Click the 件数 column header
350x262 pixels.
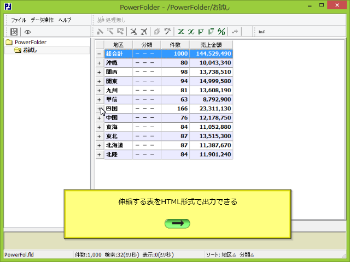(x=175, y=45)
